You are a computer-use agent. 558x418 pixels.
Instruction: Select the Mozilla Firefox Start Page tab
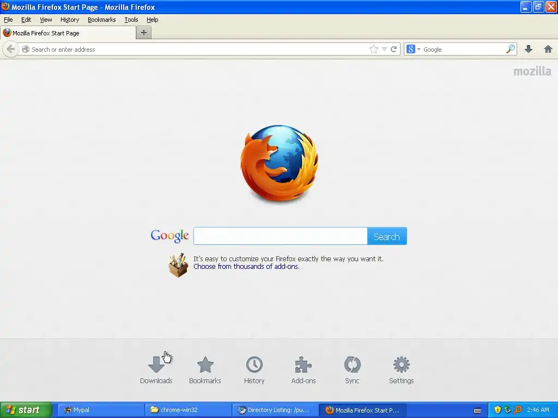coord(68,33)
